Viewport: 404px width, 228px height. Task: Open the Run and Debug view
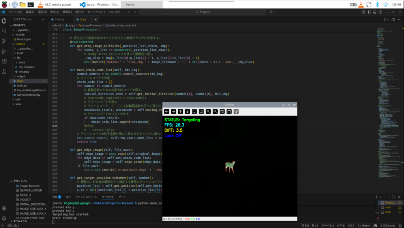click(x=4, y=51)
